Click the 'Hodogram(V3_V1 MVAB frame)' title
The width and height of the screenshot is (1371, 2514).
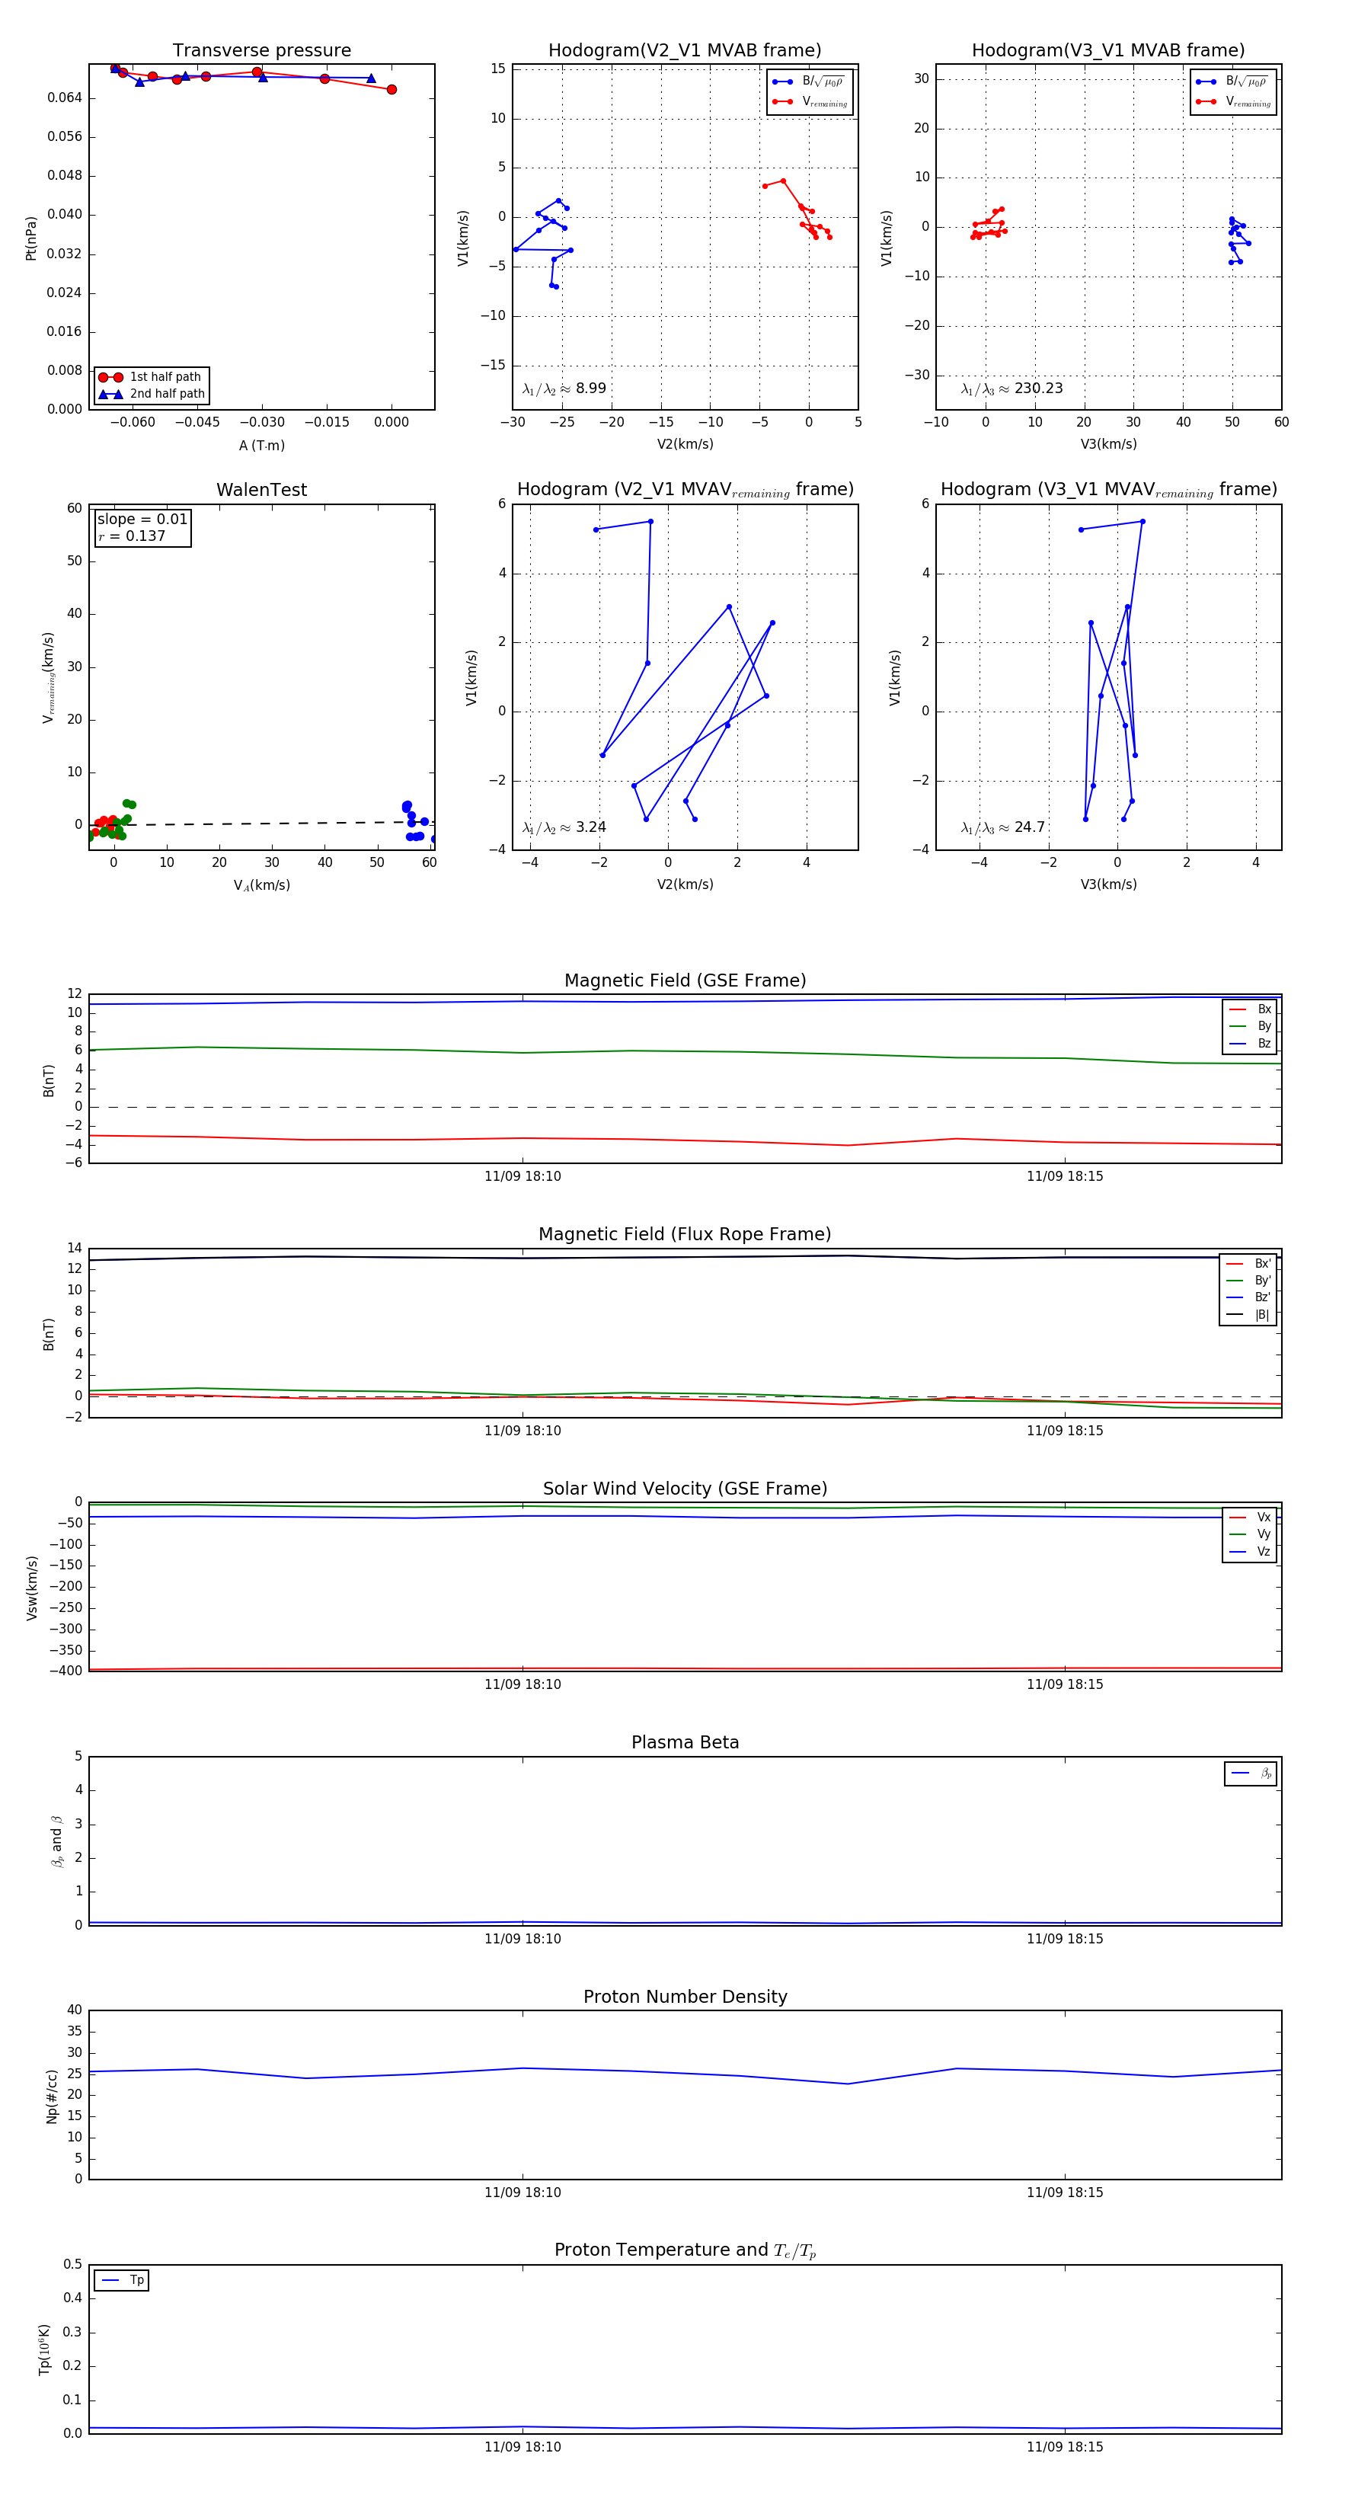tap(1108, 51)
